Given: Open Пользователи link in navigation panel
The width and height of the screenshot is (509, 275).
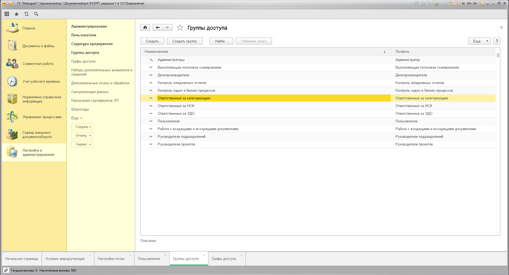Looking at the screenshot, I should pos(84,35).
